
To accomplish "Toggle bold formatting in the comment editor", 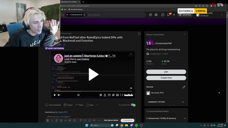I will 48,120.
